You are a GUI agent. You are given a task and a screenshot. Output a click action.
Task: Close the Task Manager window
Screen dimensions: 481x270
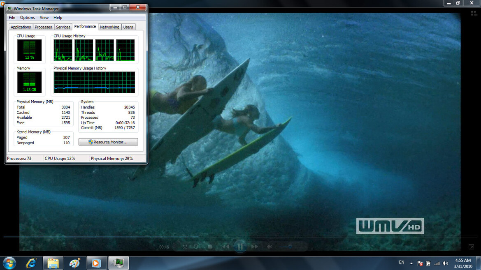tap(138, 7)
